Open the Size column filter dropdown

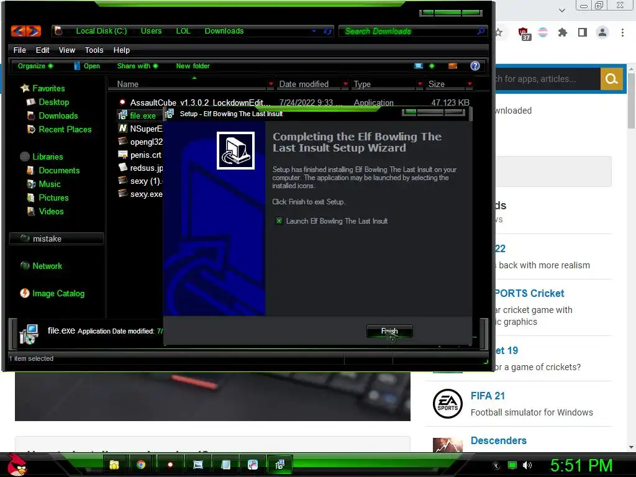(470, 84)
